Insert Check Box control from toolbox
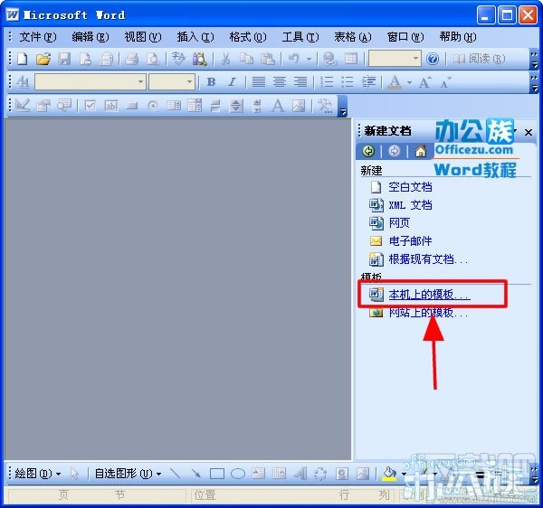 tap(90, 106)
